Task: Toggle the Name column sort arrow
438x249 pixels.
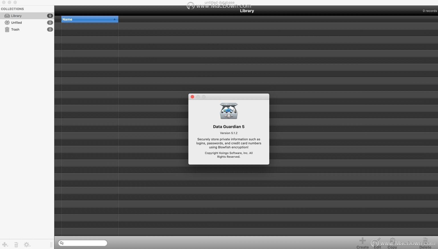Action: [115, 19]
